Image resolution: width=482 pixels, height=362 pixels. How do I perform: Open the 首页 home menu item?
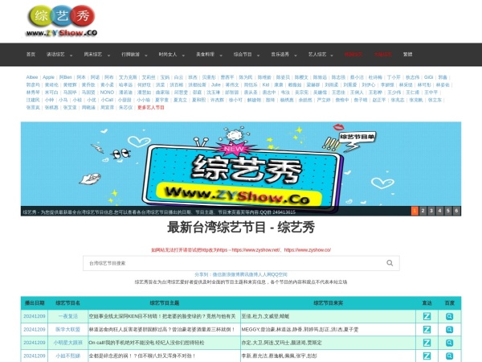(31, 55)
